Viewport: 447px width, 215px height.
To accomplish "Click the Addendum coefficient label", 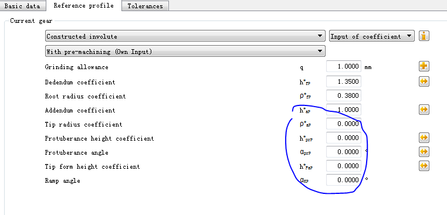I will click(80, 110).
